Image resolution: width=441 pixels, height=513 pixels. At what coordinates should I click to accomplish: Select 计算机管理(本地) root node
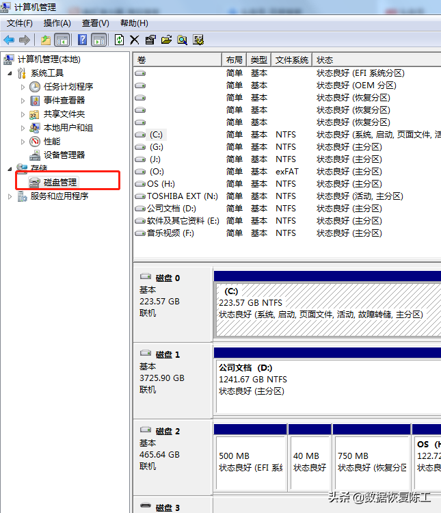(49, 60)
